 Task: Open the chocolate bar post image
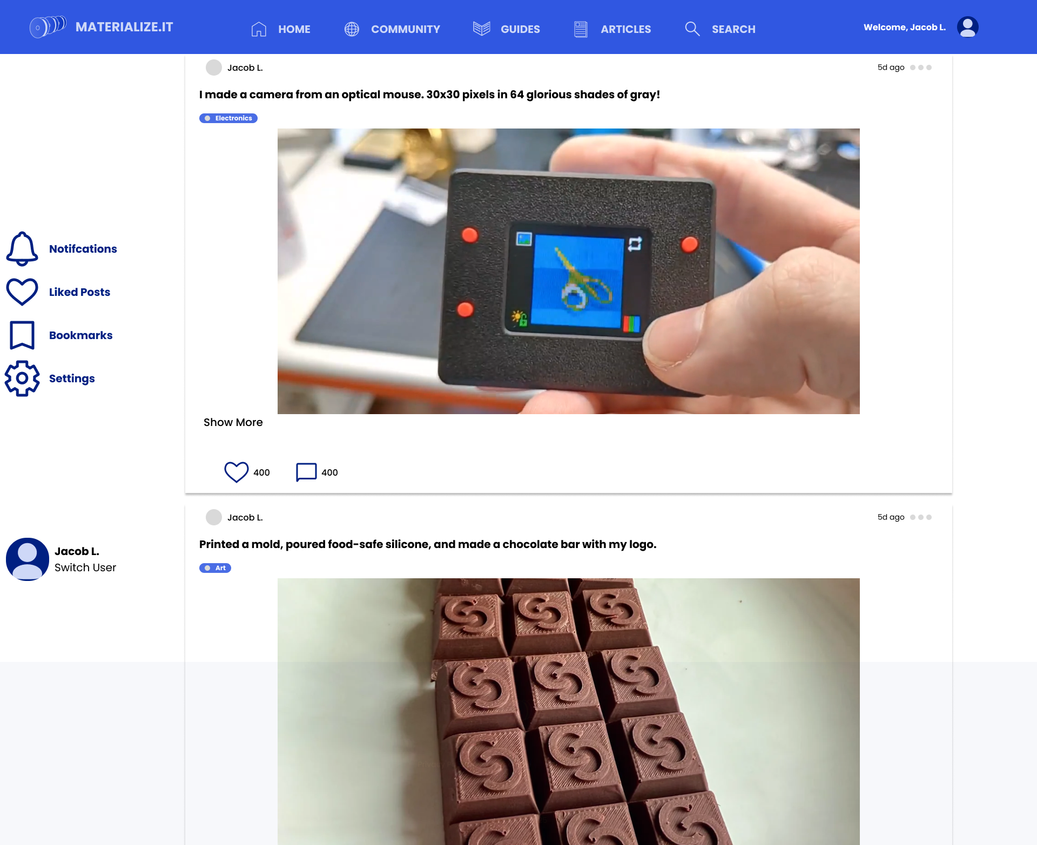569,712
